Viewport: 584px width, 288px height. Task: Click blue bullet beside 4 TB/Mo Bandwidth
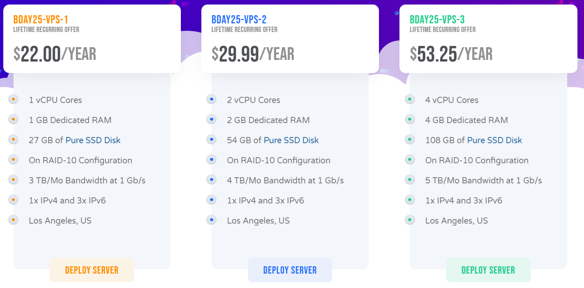point(212,180)
